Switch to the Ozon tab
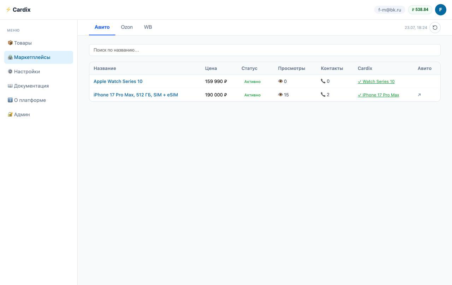452x285 pixels. (x=127, y=27)
